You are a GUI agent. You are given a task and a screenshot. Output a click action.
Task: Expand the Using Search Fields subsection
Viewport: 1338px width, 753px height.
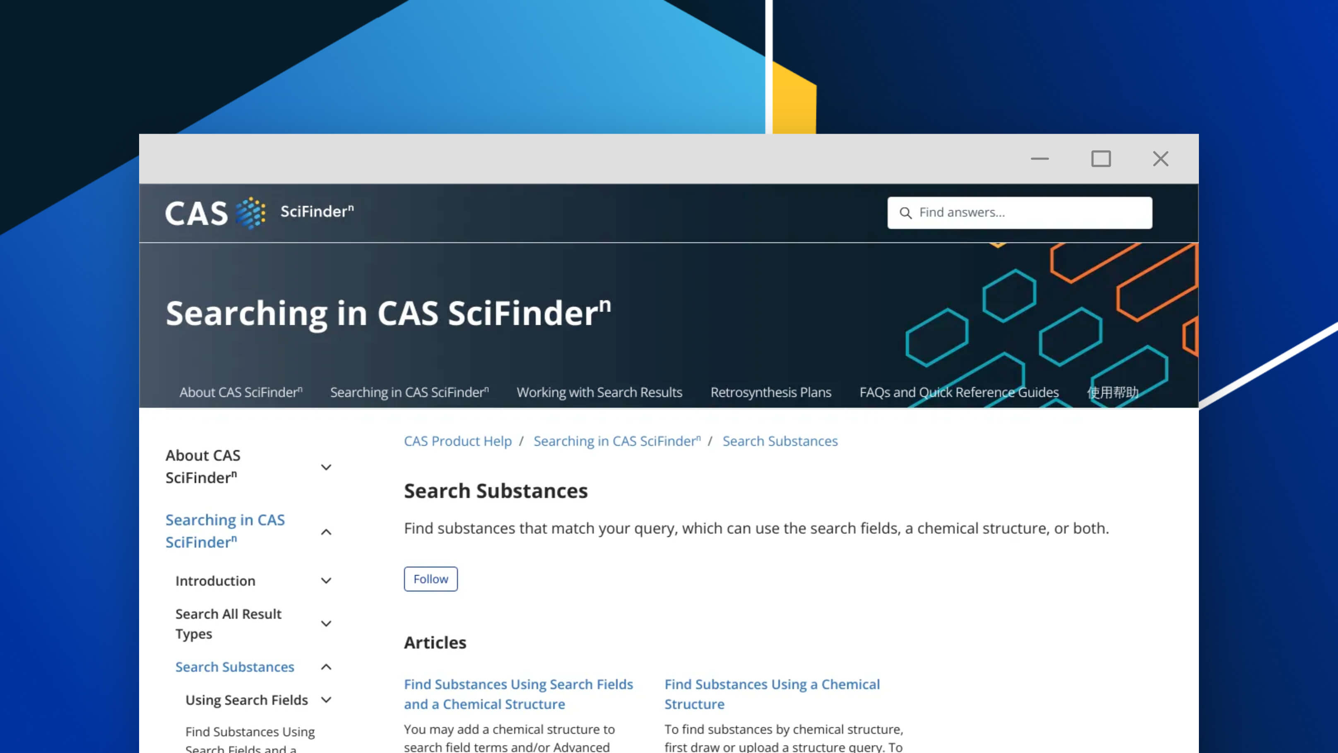327,700
